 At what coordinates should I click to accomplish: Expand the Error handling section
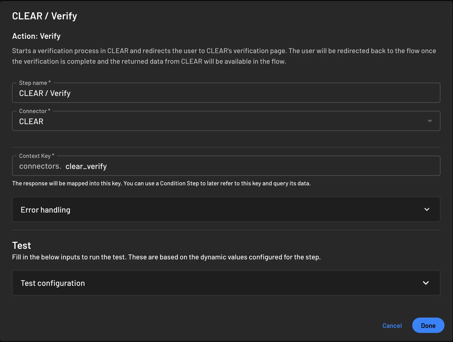click(x=226, y=210)
